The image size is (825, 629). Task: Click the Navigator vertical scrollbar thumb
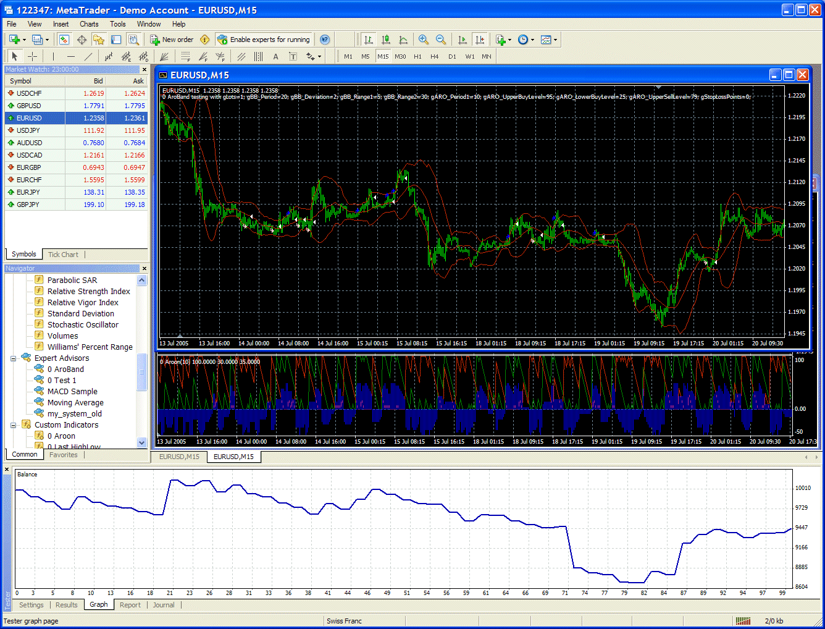coord(141,372)
